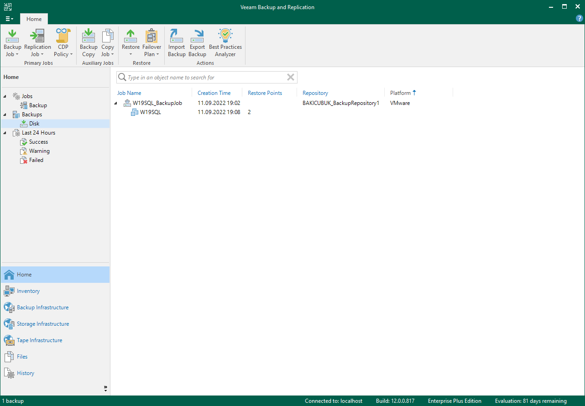This screenshot has width=585, height=406.
Task: Click the Veeam application icon in title bar
Action: pyautogui.click(x=8, y=7)
